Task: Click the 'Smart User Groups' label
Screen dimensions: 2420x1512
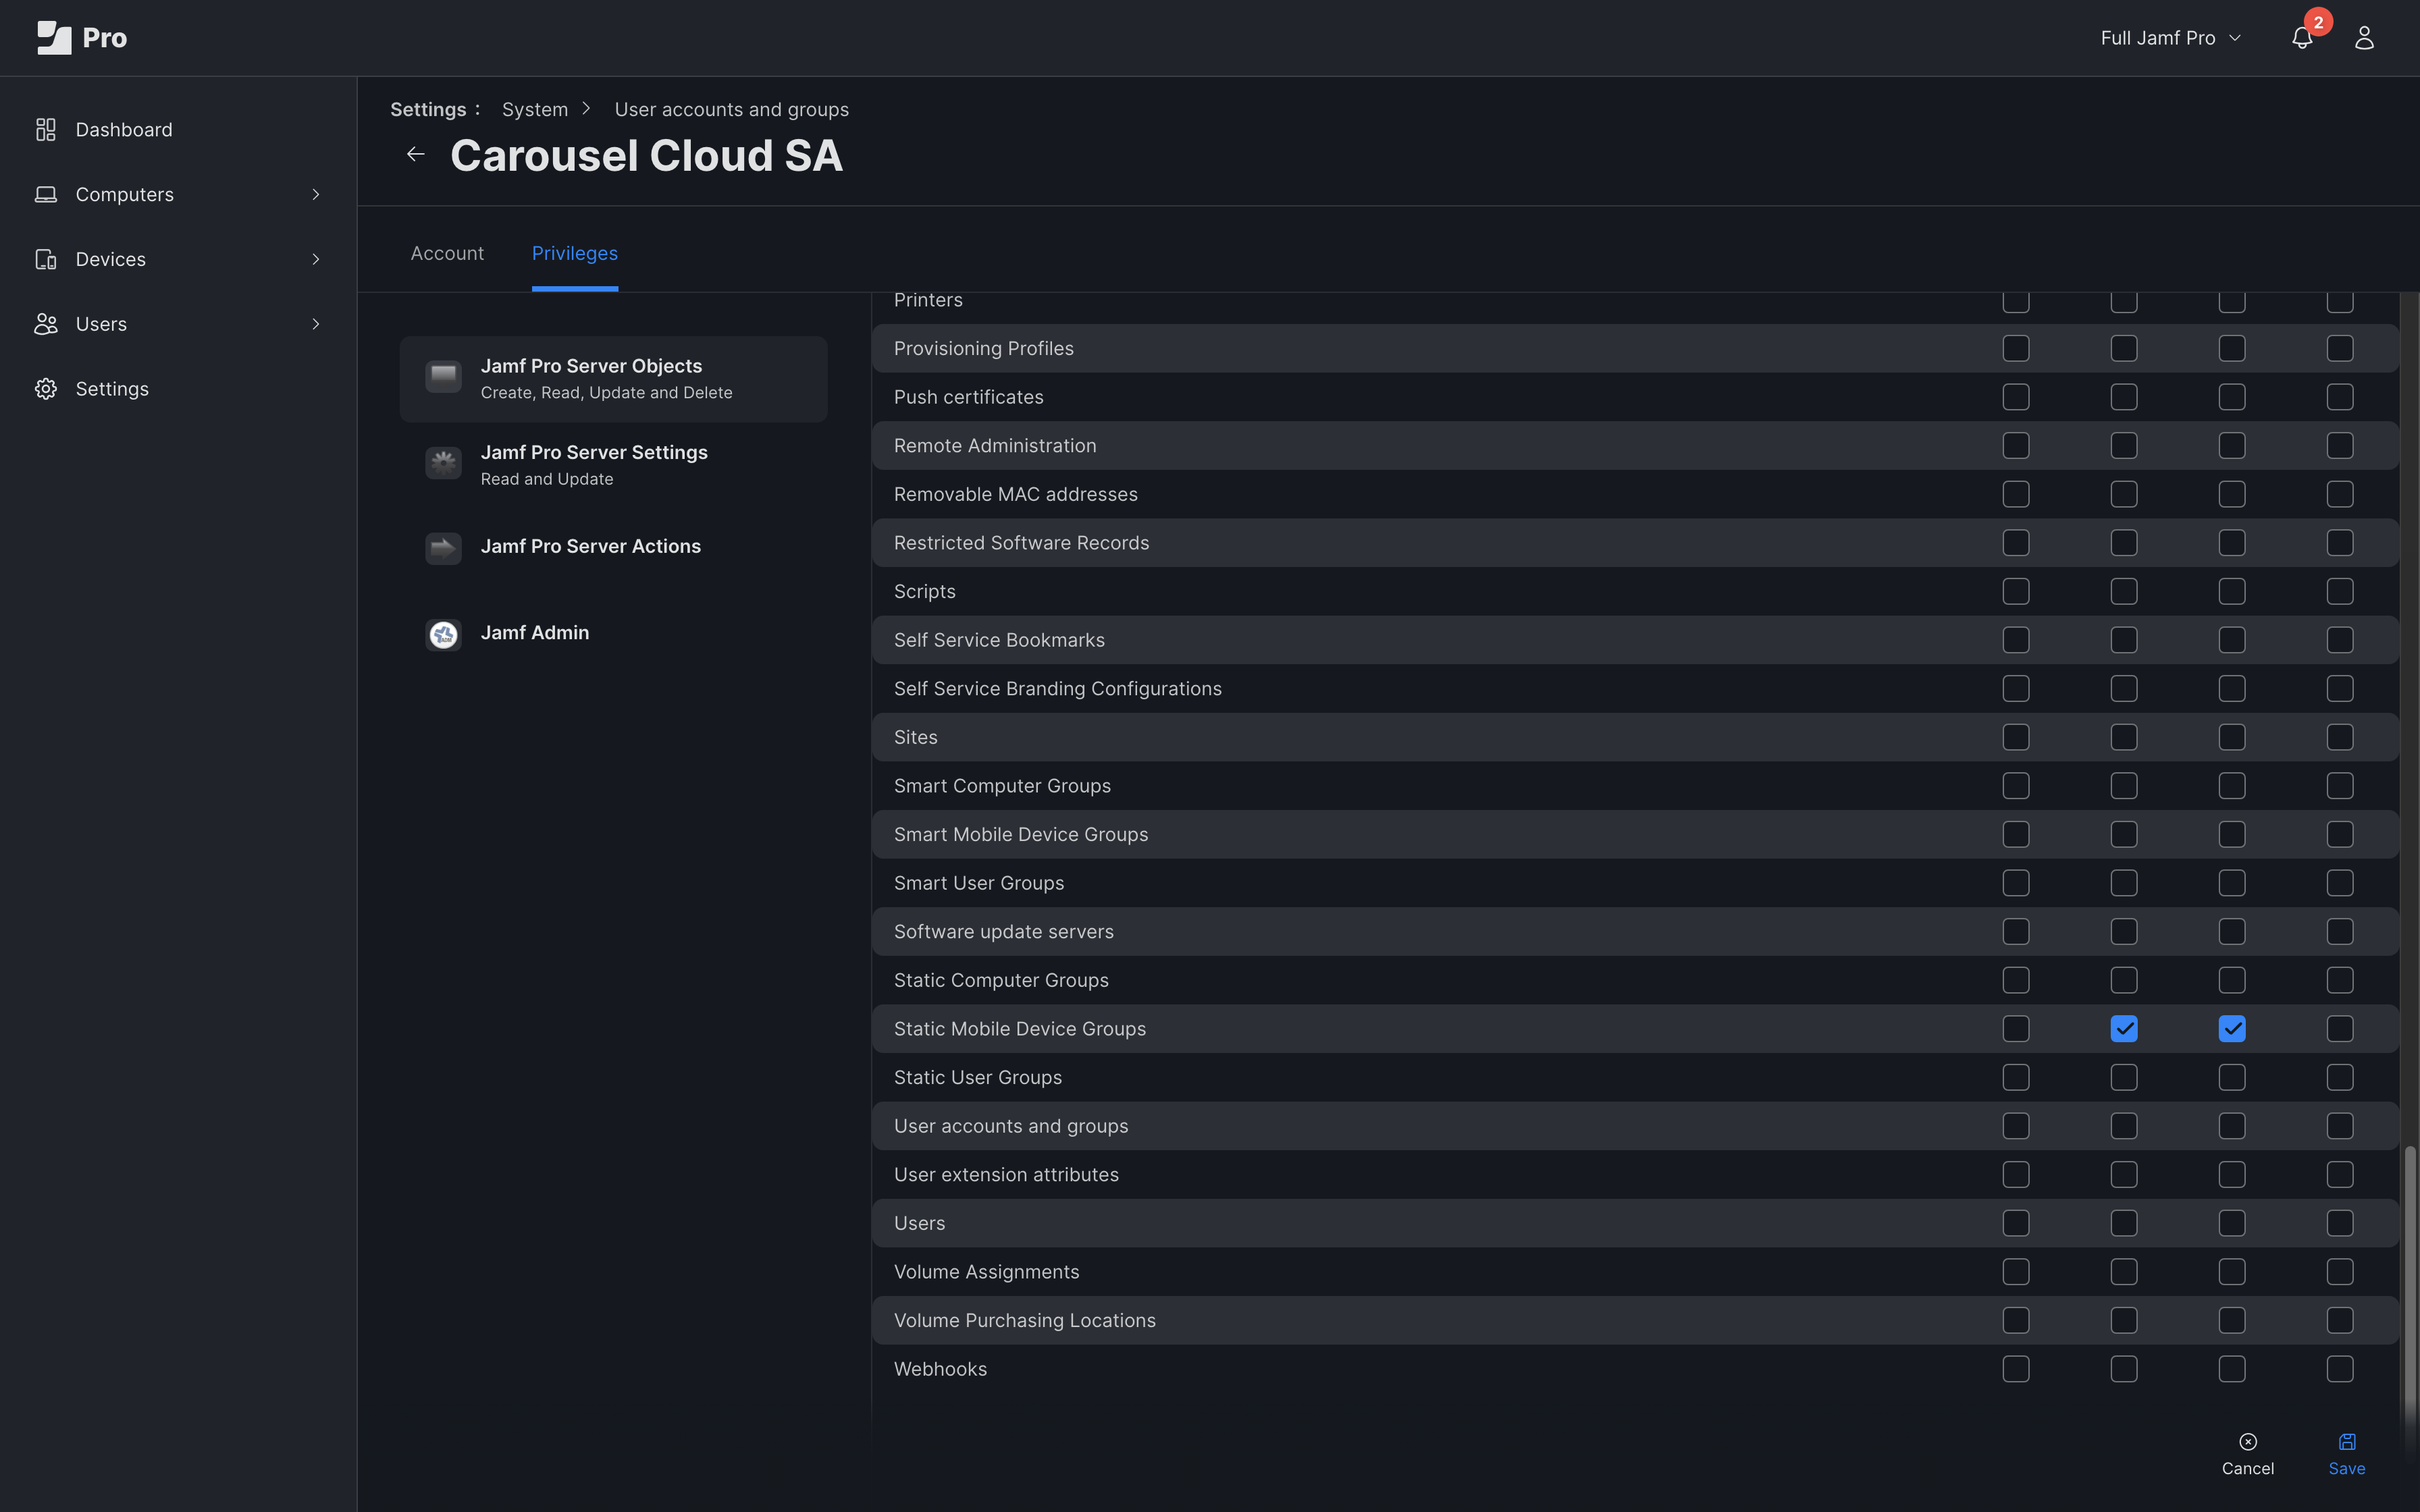Action: [979, 883]
